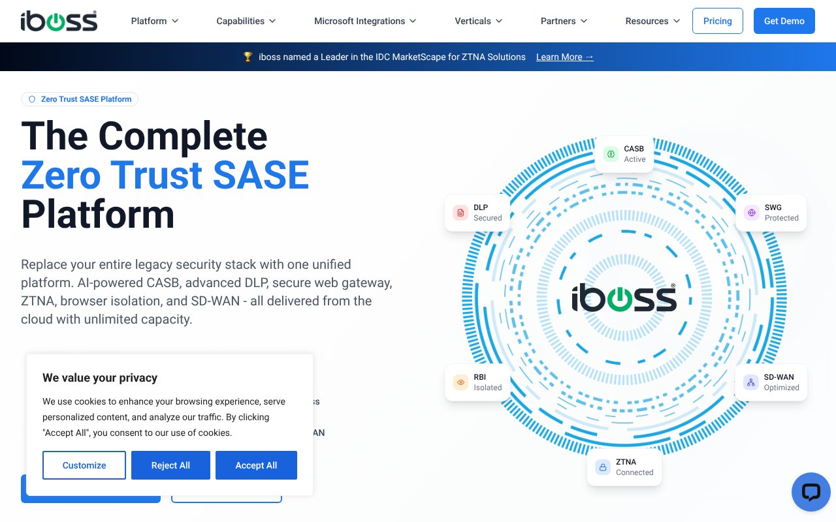Viewport: 836px width, 522px height.
Task: Open the Resources menu
Action: [651, 21]
